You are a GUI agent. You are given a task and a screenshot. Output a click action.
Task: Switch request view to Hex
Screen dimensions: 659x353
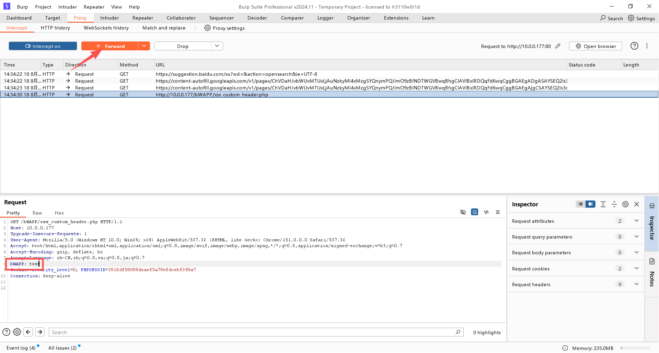59,213
